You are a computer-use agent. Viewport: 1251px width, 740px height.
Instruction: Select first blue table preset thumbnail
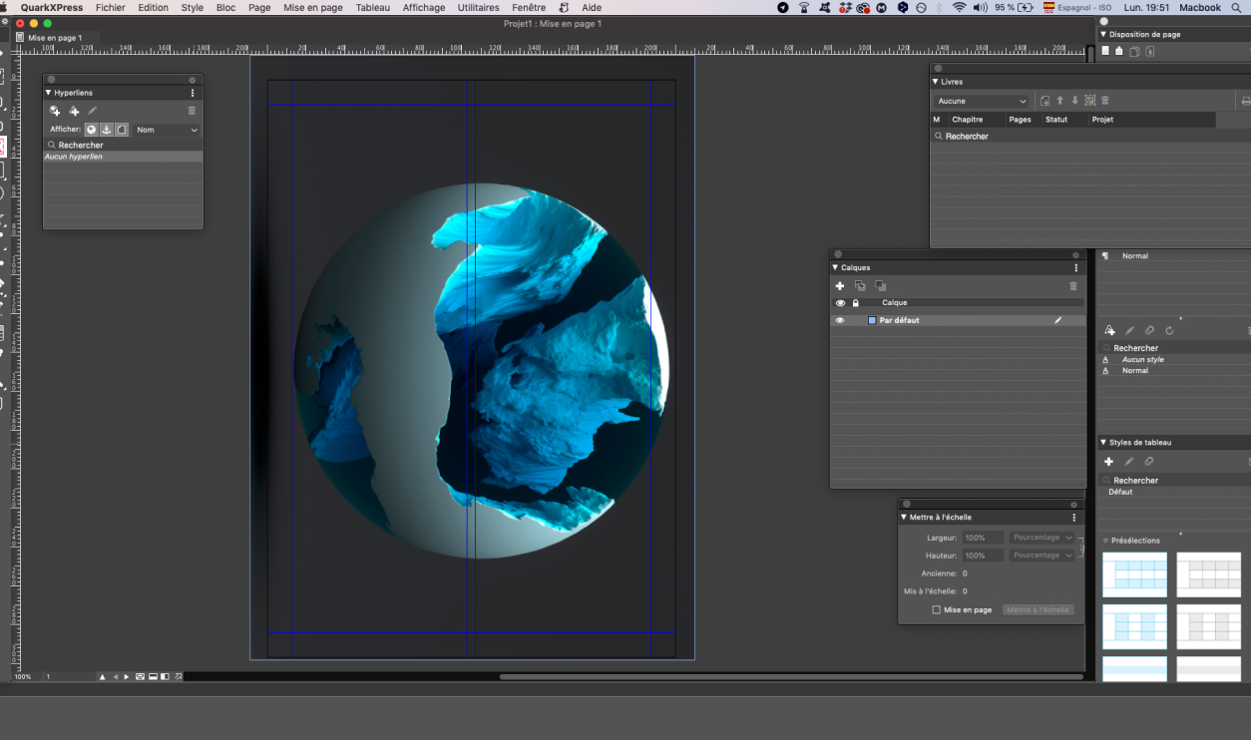1134,574
